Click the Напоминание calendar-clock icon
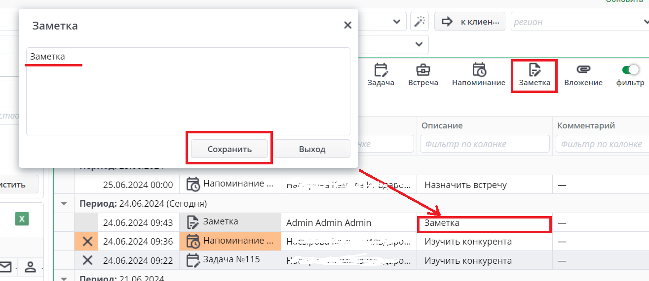The width and height of the screenshot is (649, 281). pyautogui.click(x=478, y=70)
